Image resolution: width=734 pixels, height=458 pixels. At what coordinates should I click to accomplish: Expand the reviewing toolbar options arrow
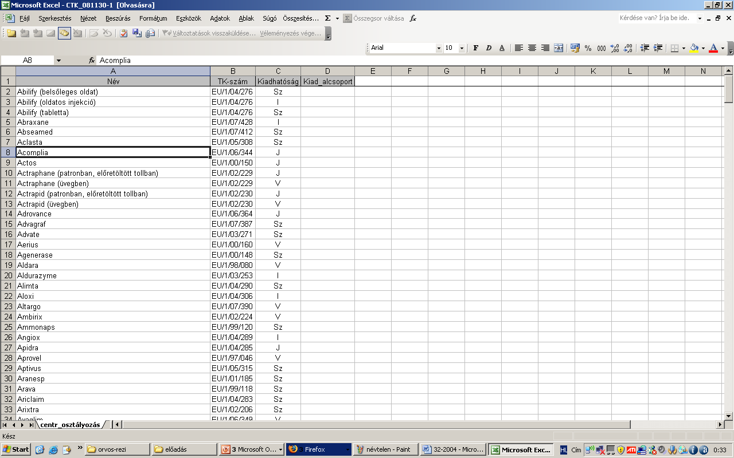328,34
